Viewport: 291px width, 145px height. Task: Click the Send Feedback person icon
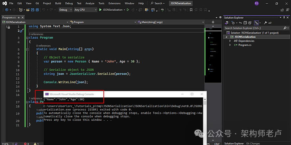pos(288,10)
